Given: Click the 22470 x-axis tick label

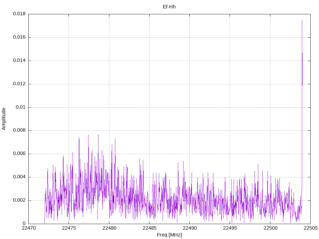Looking at the screenshot, I should [29, 228].
